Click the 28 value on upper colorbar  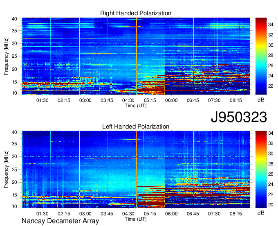click(271, 55)
